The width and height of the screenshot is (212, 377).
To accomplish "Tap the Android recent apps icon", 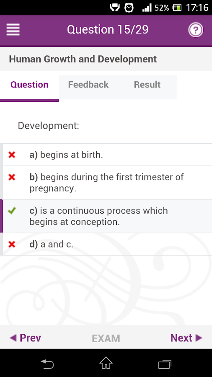I will pos(165,364).
